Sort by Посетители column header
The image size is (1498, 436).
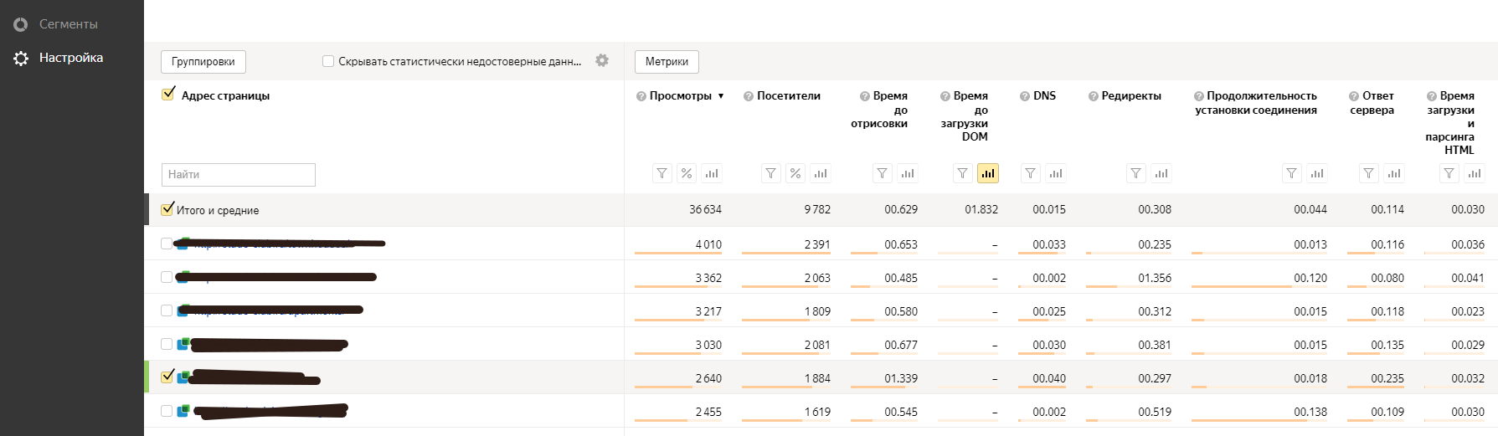788,96
